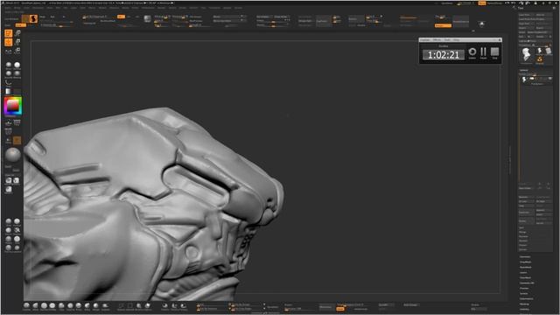Open the ZBrush Document menu

(38, 8)
